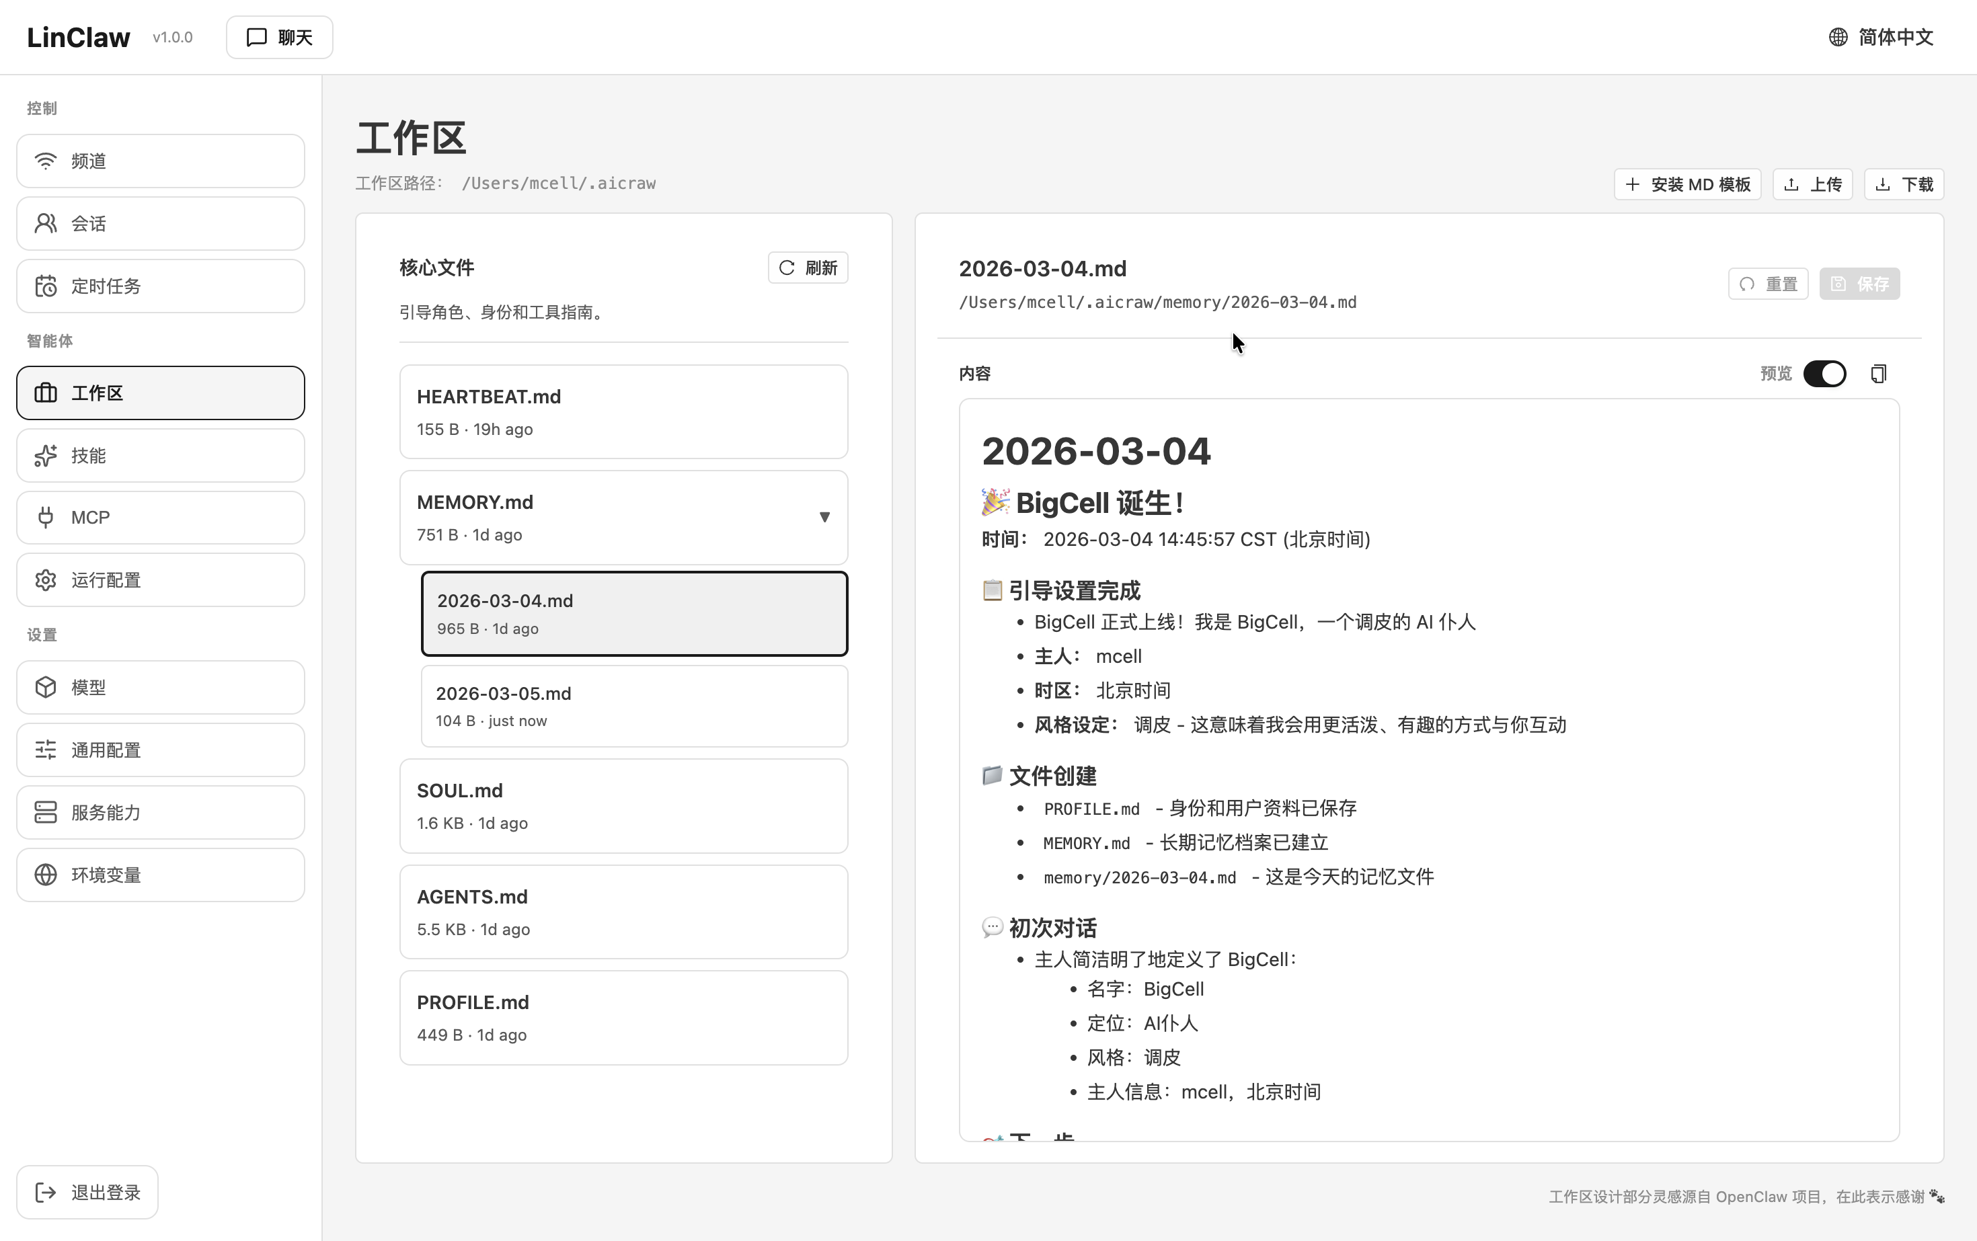Click the copy content icon beside preview
Screen dimensions: 1977x1241
tap(1878, 374)
